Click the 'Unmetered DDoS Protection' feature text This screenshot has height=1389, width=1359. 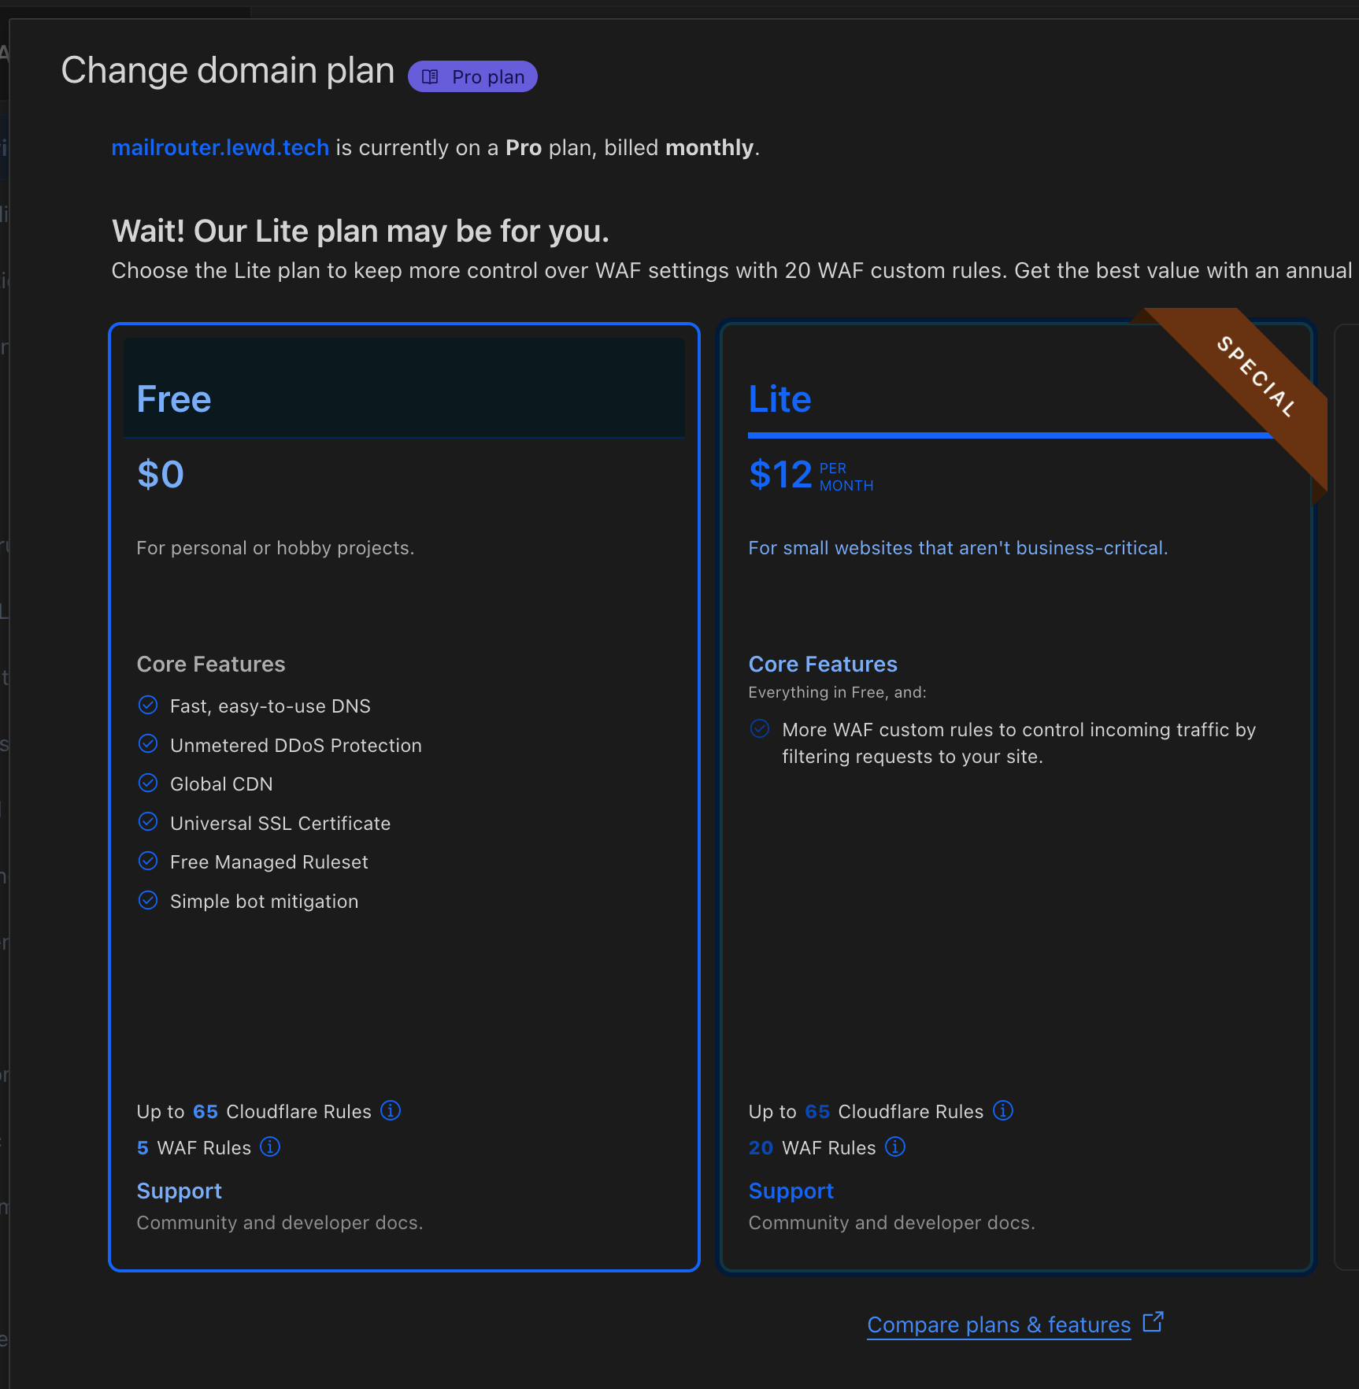coord(296,746)
